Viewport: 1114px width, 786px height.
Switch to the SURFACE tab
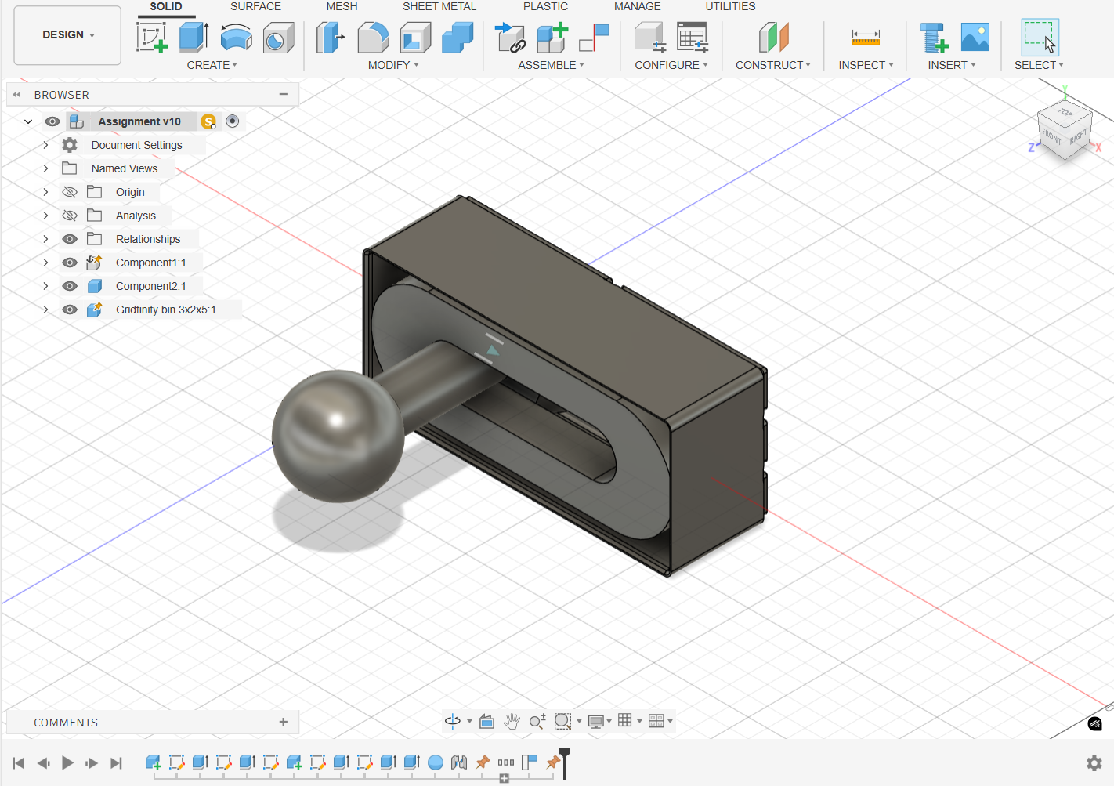coord(255,6)
